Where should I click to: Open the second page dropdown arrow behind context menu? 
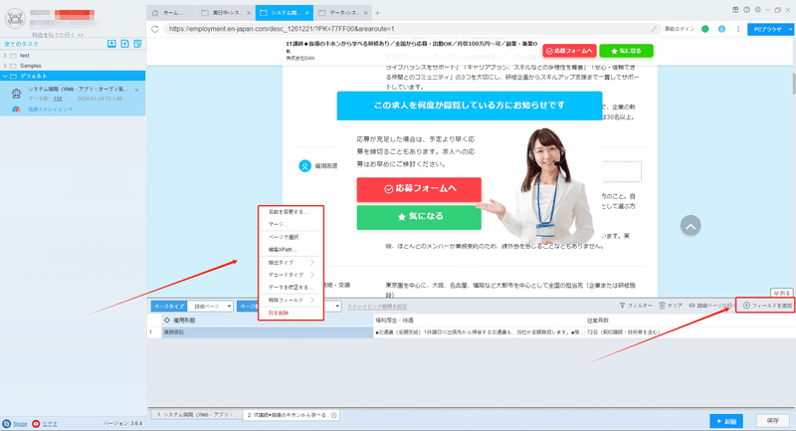pos(337,307)
